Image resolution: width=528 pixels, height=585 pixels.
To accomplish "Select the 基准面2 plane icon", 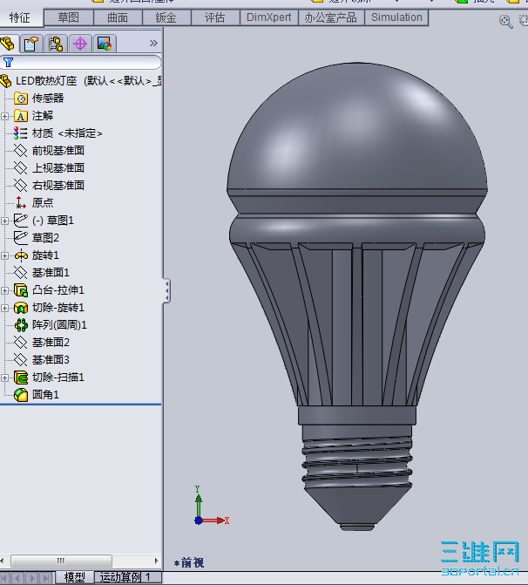I will coord(21,343).
